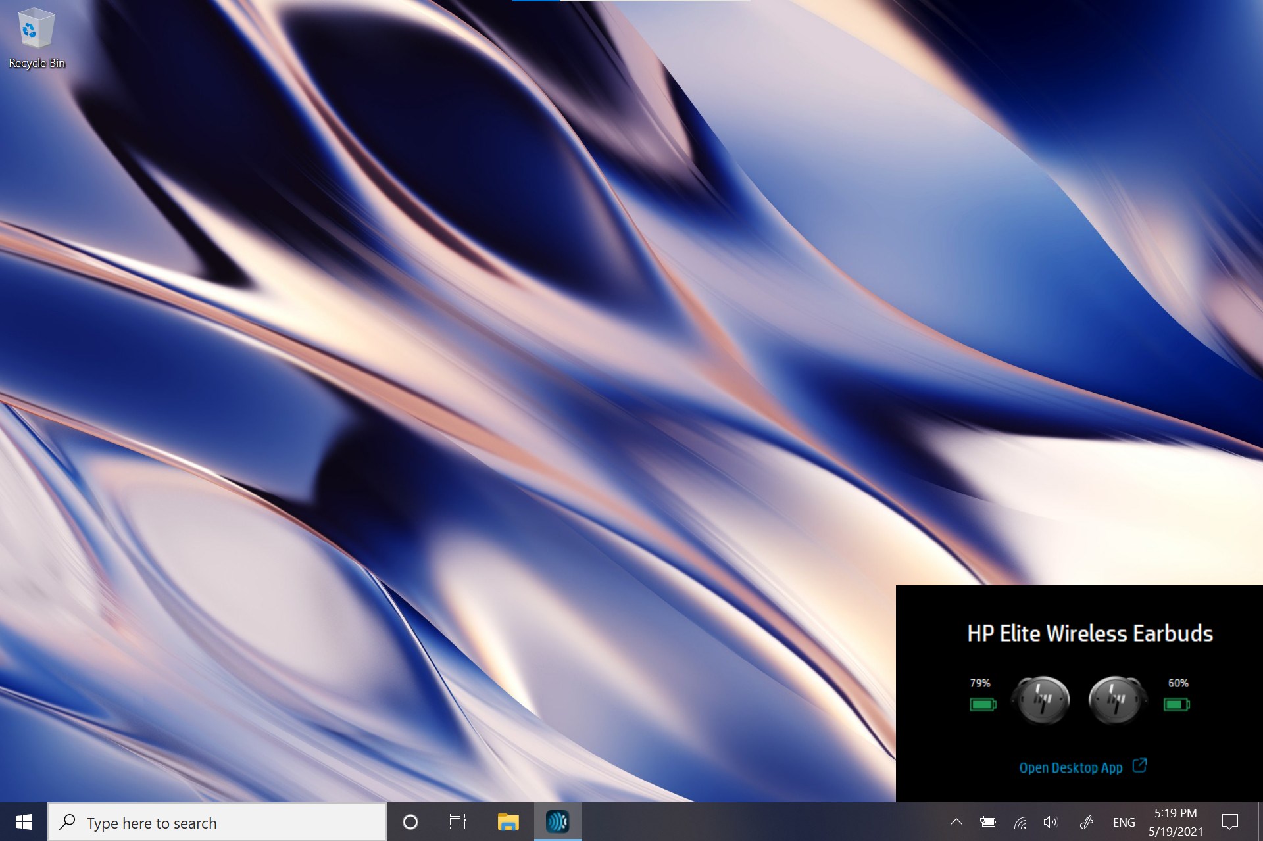The width and height of the screenshot is (1263, 841).
Task: Open Wi-Fi settings from the system tray
Action: (x=1020, y=821)
